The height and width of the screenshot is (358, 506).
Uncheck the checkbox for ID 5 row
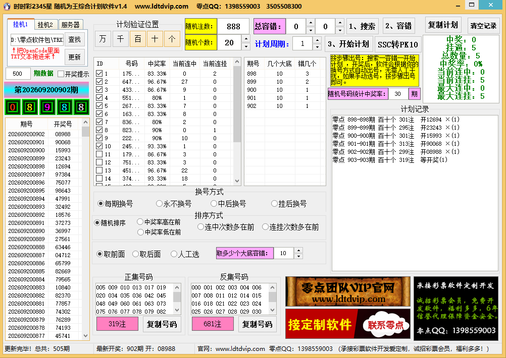(x=99, y=106)
